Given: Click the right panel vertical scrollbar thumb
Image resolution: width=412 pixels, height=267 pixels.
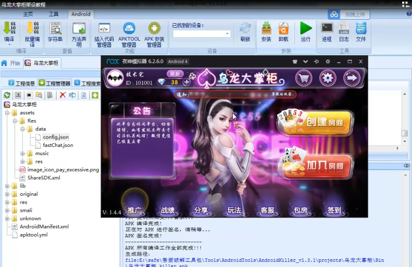Looking at the screenshot, I should pos(404,133).
